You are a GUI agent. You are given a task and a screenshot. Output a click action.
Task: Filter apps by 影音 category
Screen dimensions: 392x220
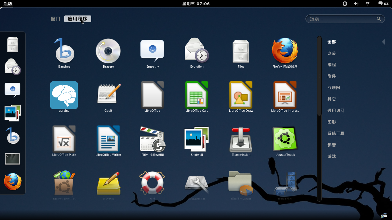[x=332, y=145]
